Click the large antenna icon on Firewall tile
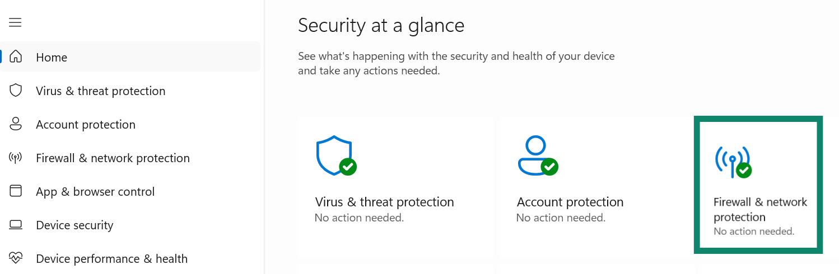 point(732,161)
